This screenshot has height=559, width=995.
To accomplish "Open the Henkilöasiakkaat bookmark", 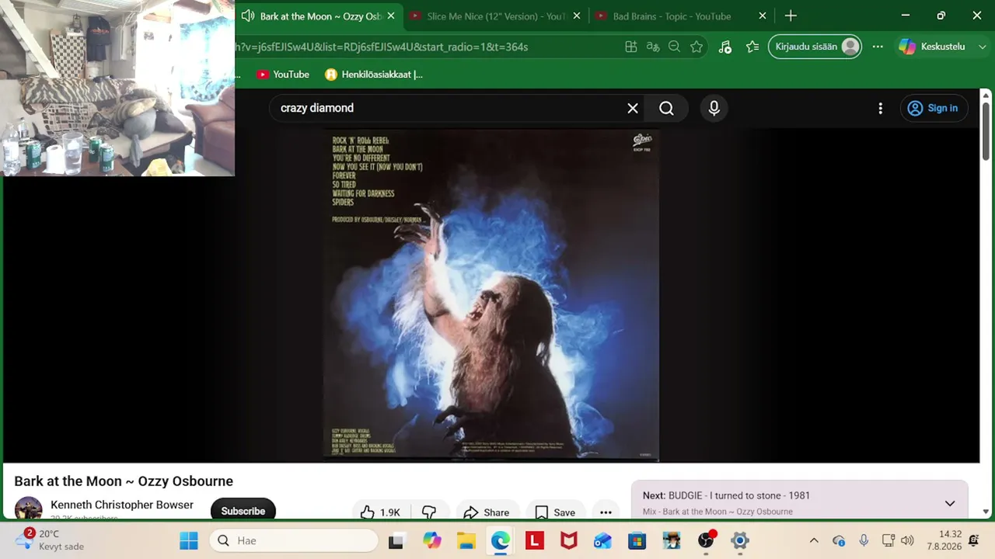I will 374,75.
